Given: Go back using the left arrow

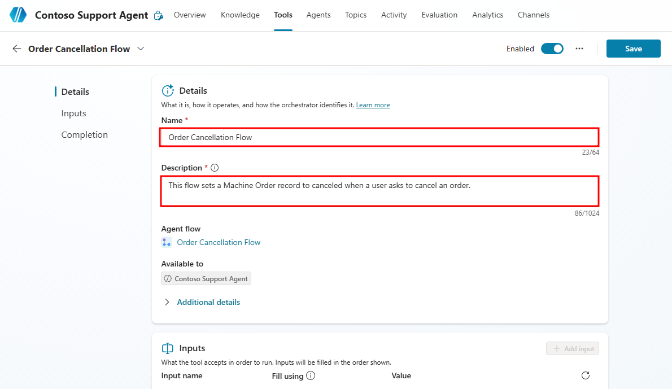Looking at the screenshot, I should (17, 49).
